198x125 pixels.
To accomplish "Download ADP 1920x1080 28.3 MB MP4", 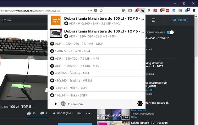I will (66, 36).
